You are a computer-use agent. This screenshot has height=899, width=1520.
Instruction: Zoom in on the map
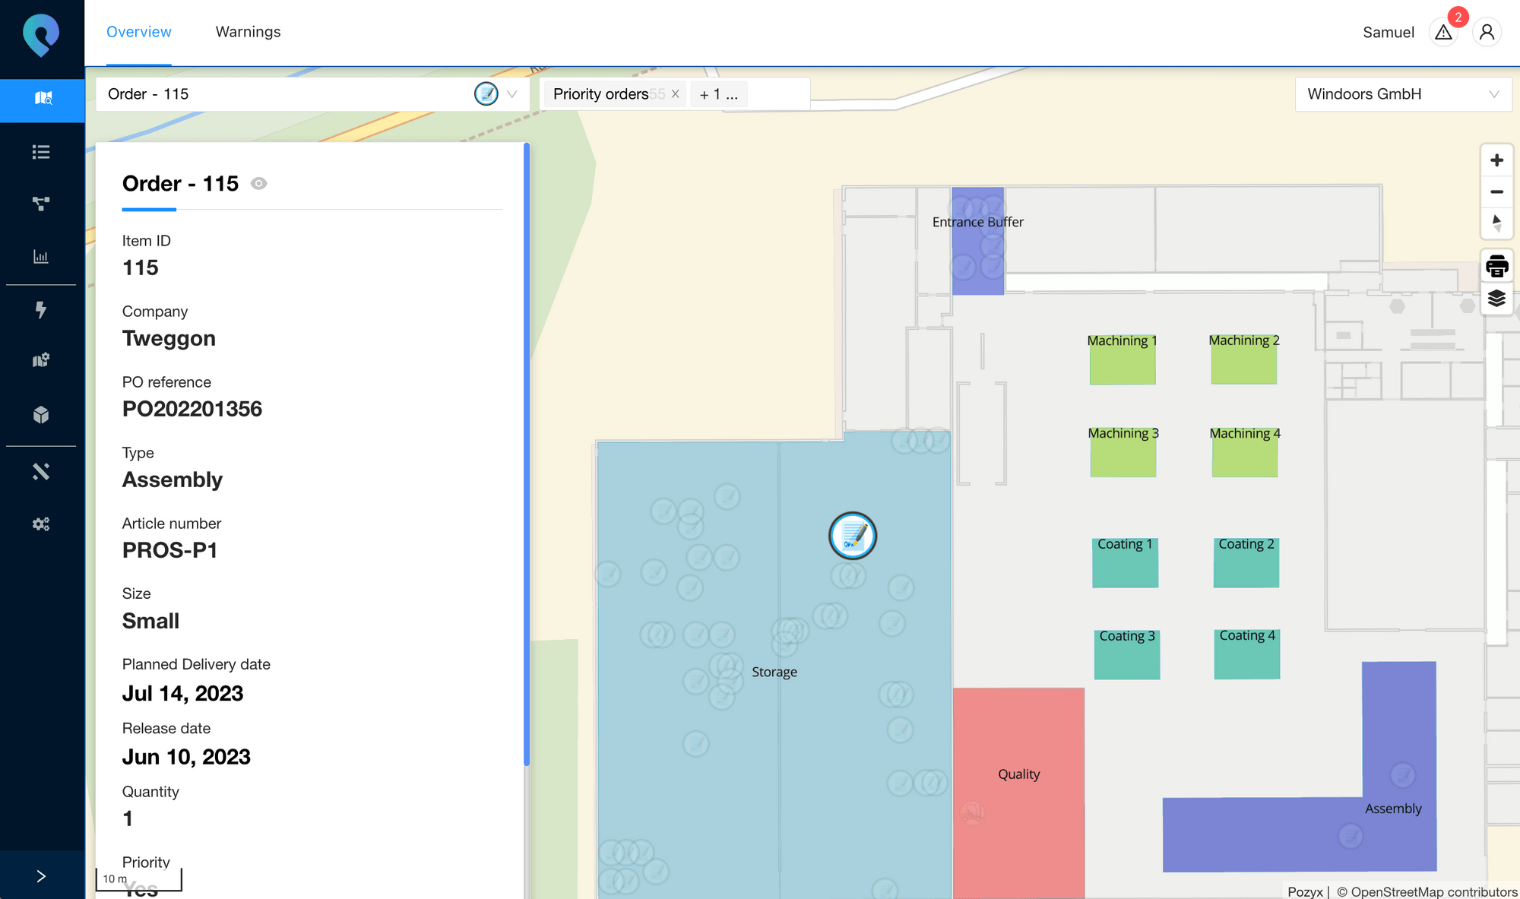click(1496, 160)
